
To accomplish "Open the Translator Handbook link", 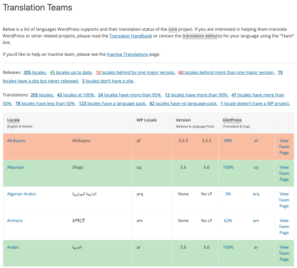I will coord(131,36).
